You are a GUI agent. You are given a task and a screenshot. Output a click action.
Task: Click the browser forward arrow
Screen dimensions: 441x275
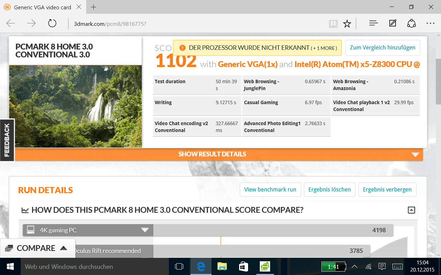[x=31, y=23]
